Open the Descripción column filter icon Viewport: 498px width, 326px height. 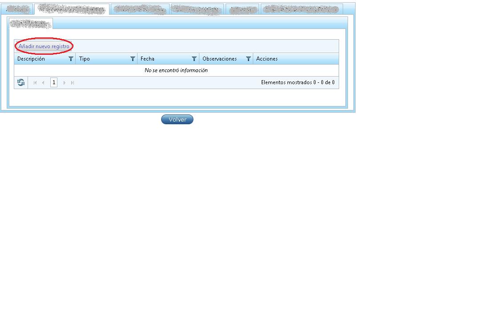tap(71, 59)
